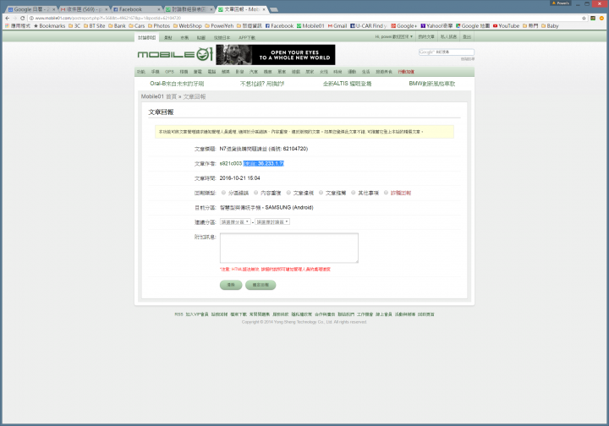Open the RSS link in the footer
609x426 pixels.
tap(178, 314)
